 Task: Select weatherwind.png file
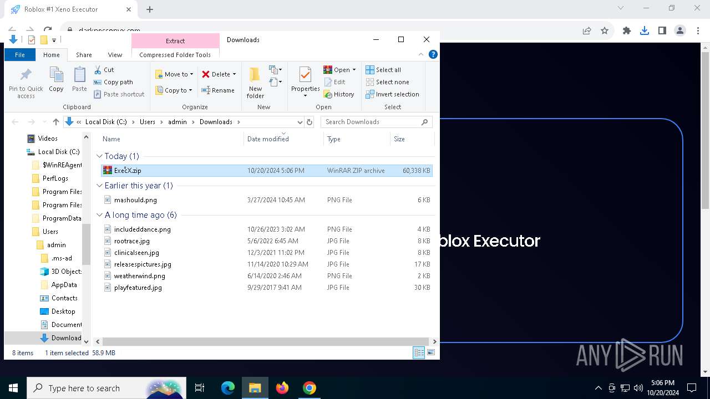tap(267, 276)
